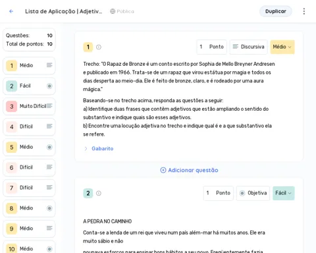This screenshot has height=253, width=316.
Task: Select sidebar question 5 Médio
Action: [x=29, y=147]
